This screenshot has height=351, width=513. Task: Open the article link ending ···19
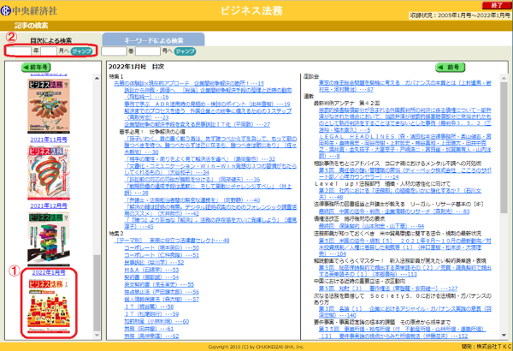207,104
